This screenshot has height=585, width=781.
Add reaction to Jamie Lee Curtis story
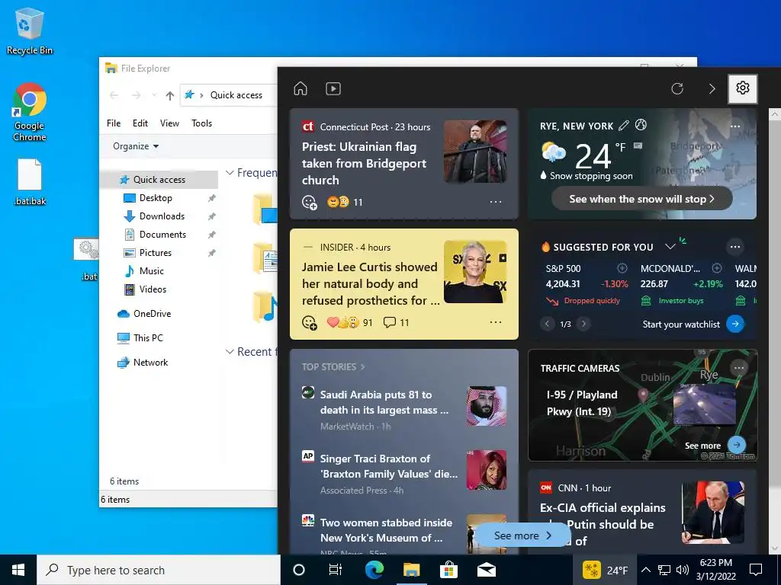click(x=310, y=322)
